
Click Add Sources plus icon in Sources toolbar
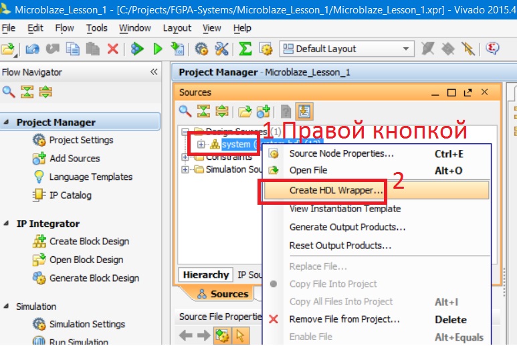[x=264, y=111]
